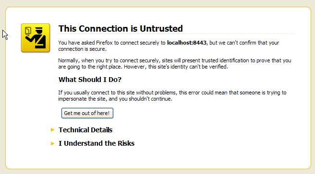This screenshot has height=174, width=315.
Task: Select the bold localhost:8443 address text
Action: (x=187, y=43)
